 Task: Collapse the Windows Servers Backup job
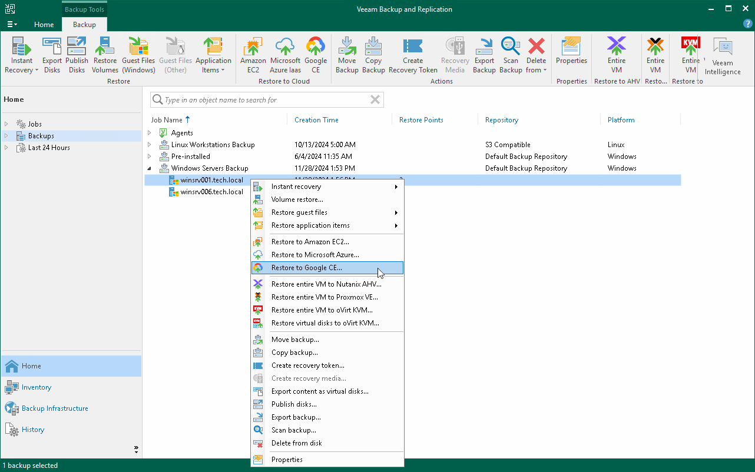[x=149, y=168]
